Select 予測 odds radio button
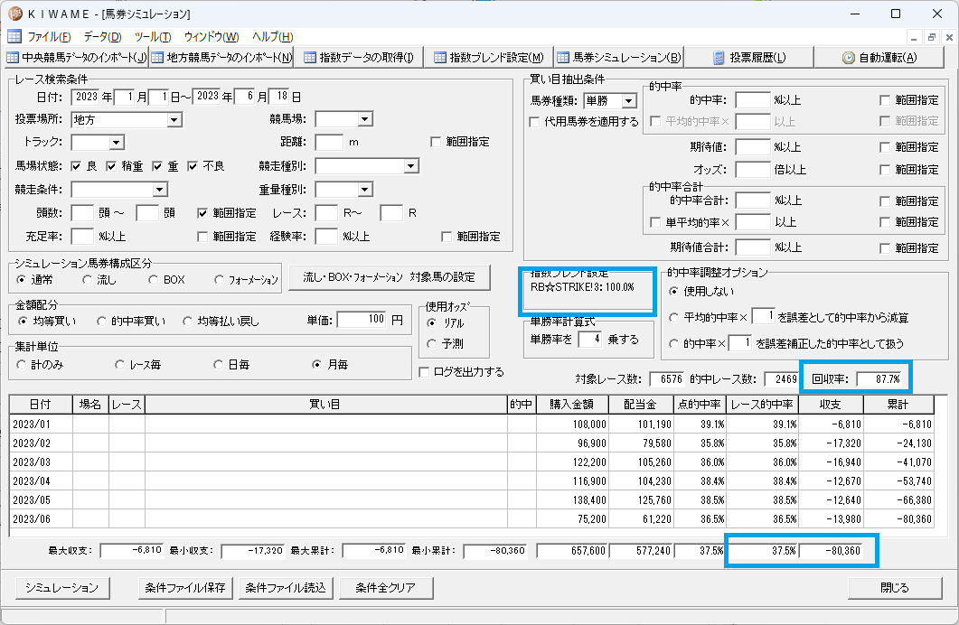 (432, 344)
